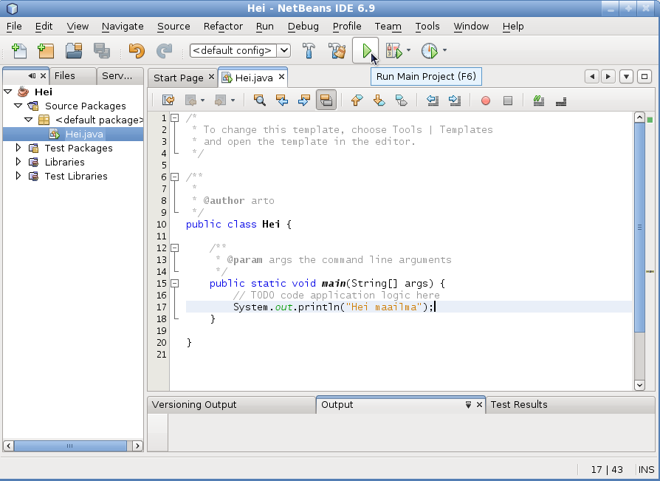This screenshot has height=481, width=660.
Task: Expand the Test Libraries node
Action: point(18,176)
